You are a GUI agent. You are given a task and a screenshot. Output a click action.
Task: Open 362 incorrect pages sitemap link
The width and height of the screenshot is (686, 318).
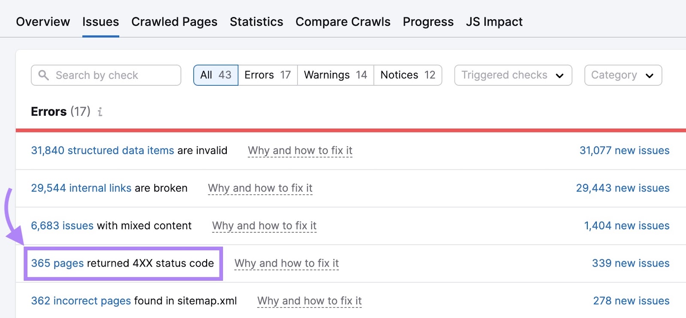click(81, 301)
